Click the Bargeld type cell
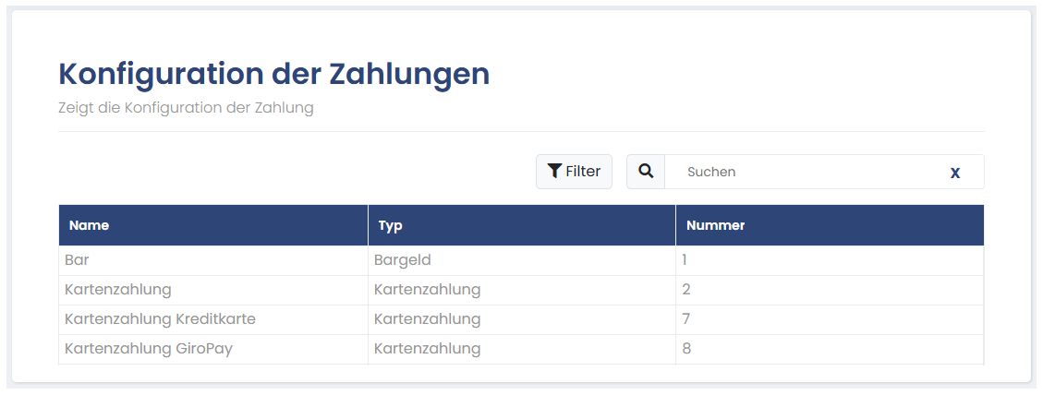The width and height of the screenshot is (1043, 395). pos(403,260)
